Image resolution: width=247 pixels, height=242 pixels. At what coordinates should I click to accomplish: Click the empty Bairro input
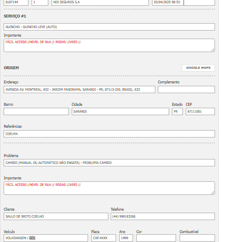pyautogui.click(x=36, y=111)
